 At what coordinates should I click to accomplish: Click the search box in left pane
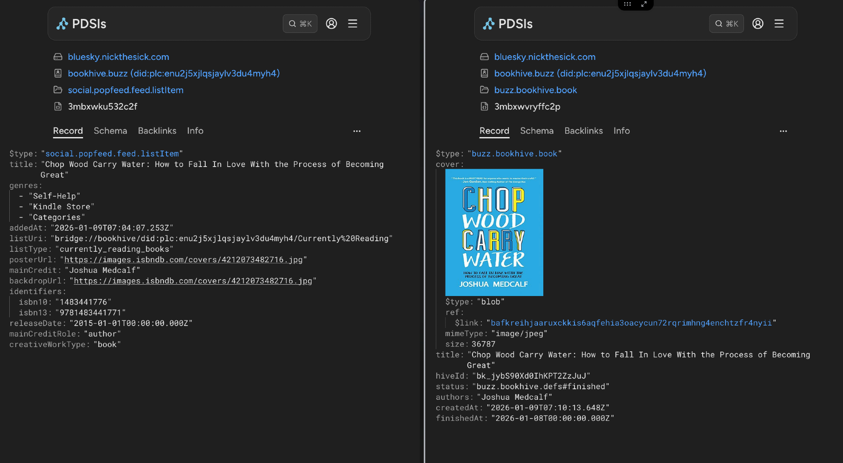300,24
